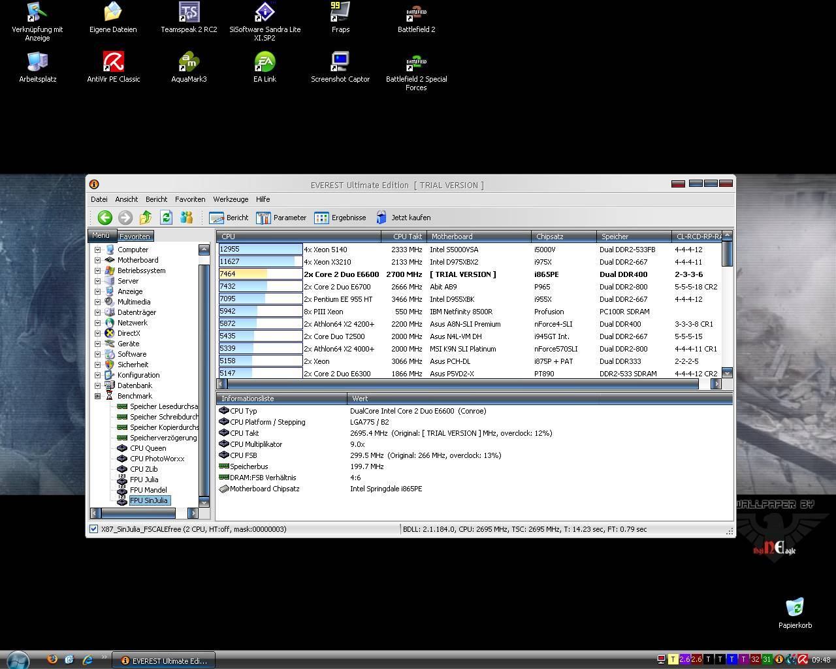This screenshot has width=836, height=669.
Task: Show Ergebnisse results from toolbar
Action: (x=340, y=218)
